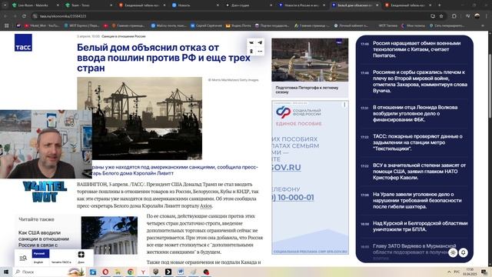
Task: Open the TASS logo home link
Action: pos(23,43)
